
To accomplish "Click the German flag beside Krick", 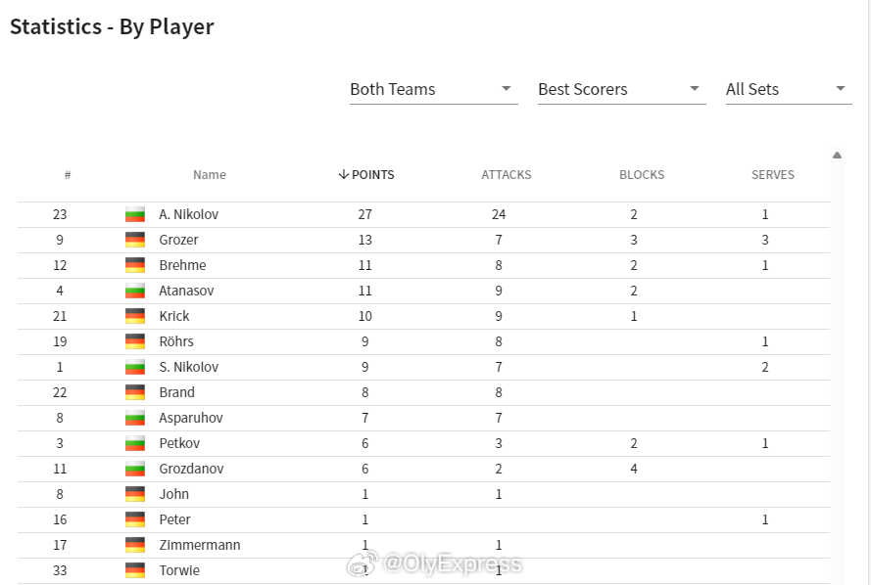I will (x=135, y=316).
